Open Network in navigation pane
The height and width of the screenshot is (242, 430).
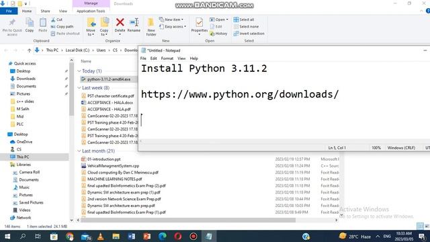[24, 218]
